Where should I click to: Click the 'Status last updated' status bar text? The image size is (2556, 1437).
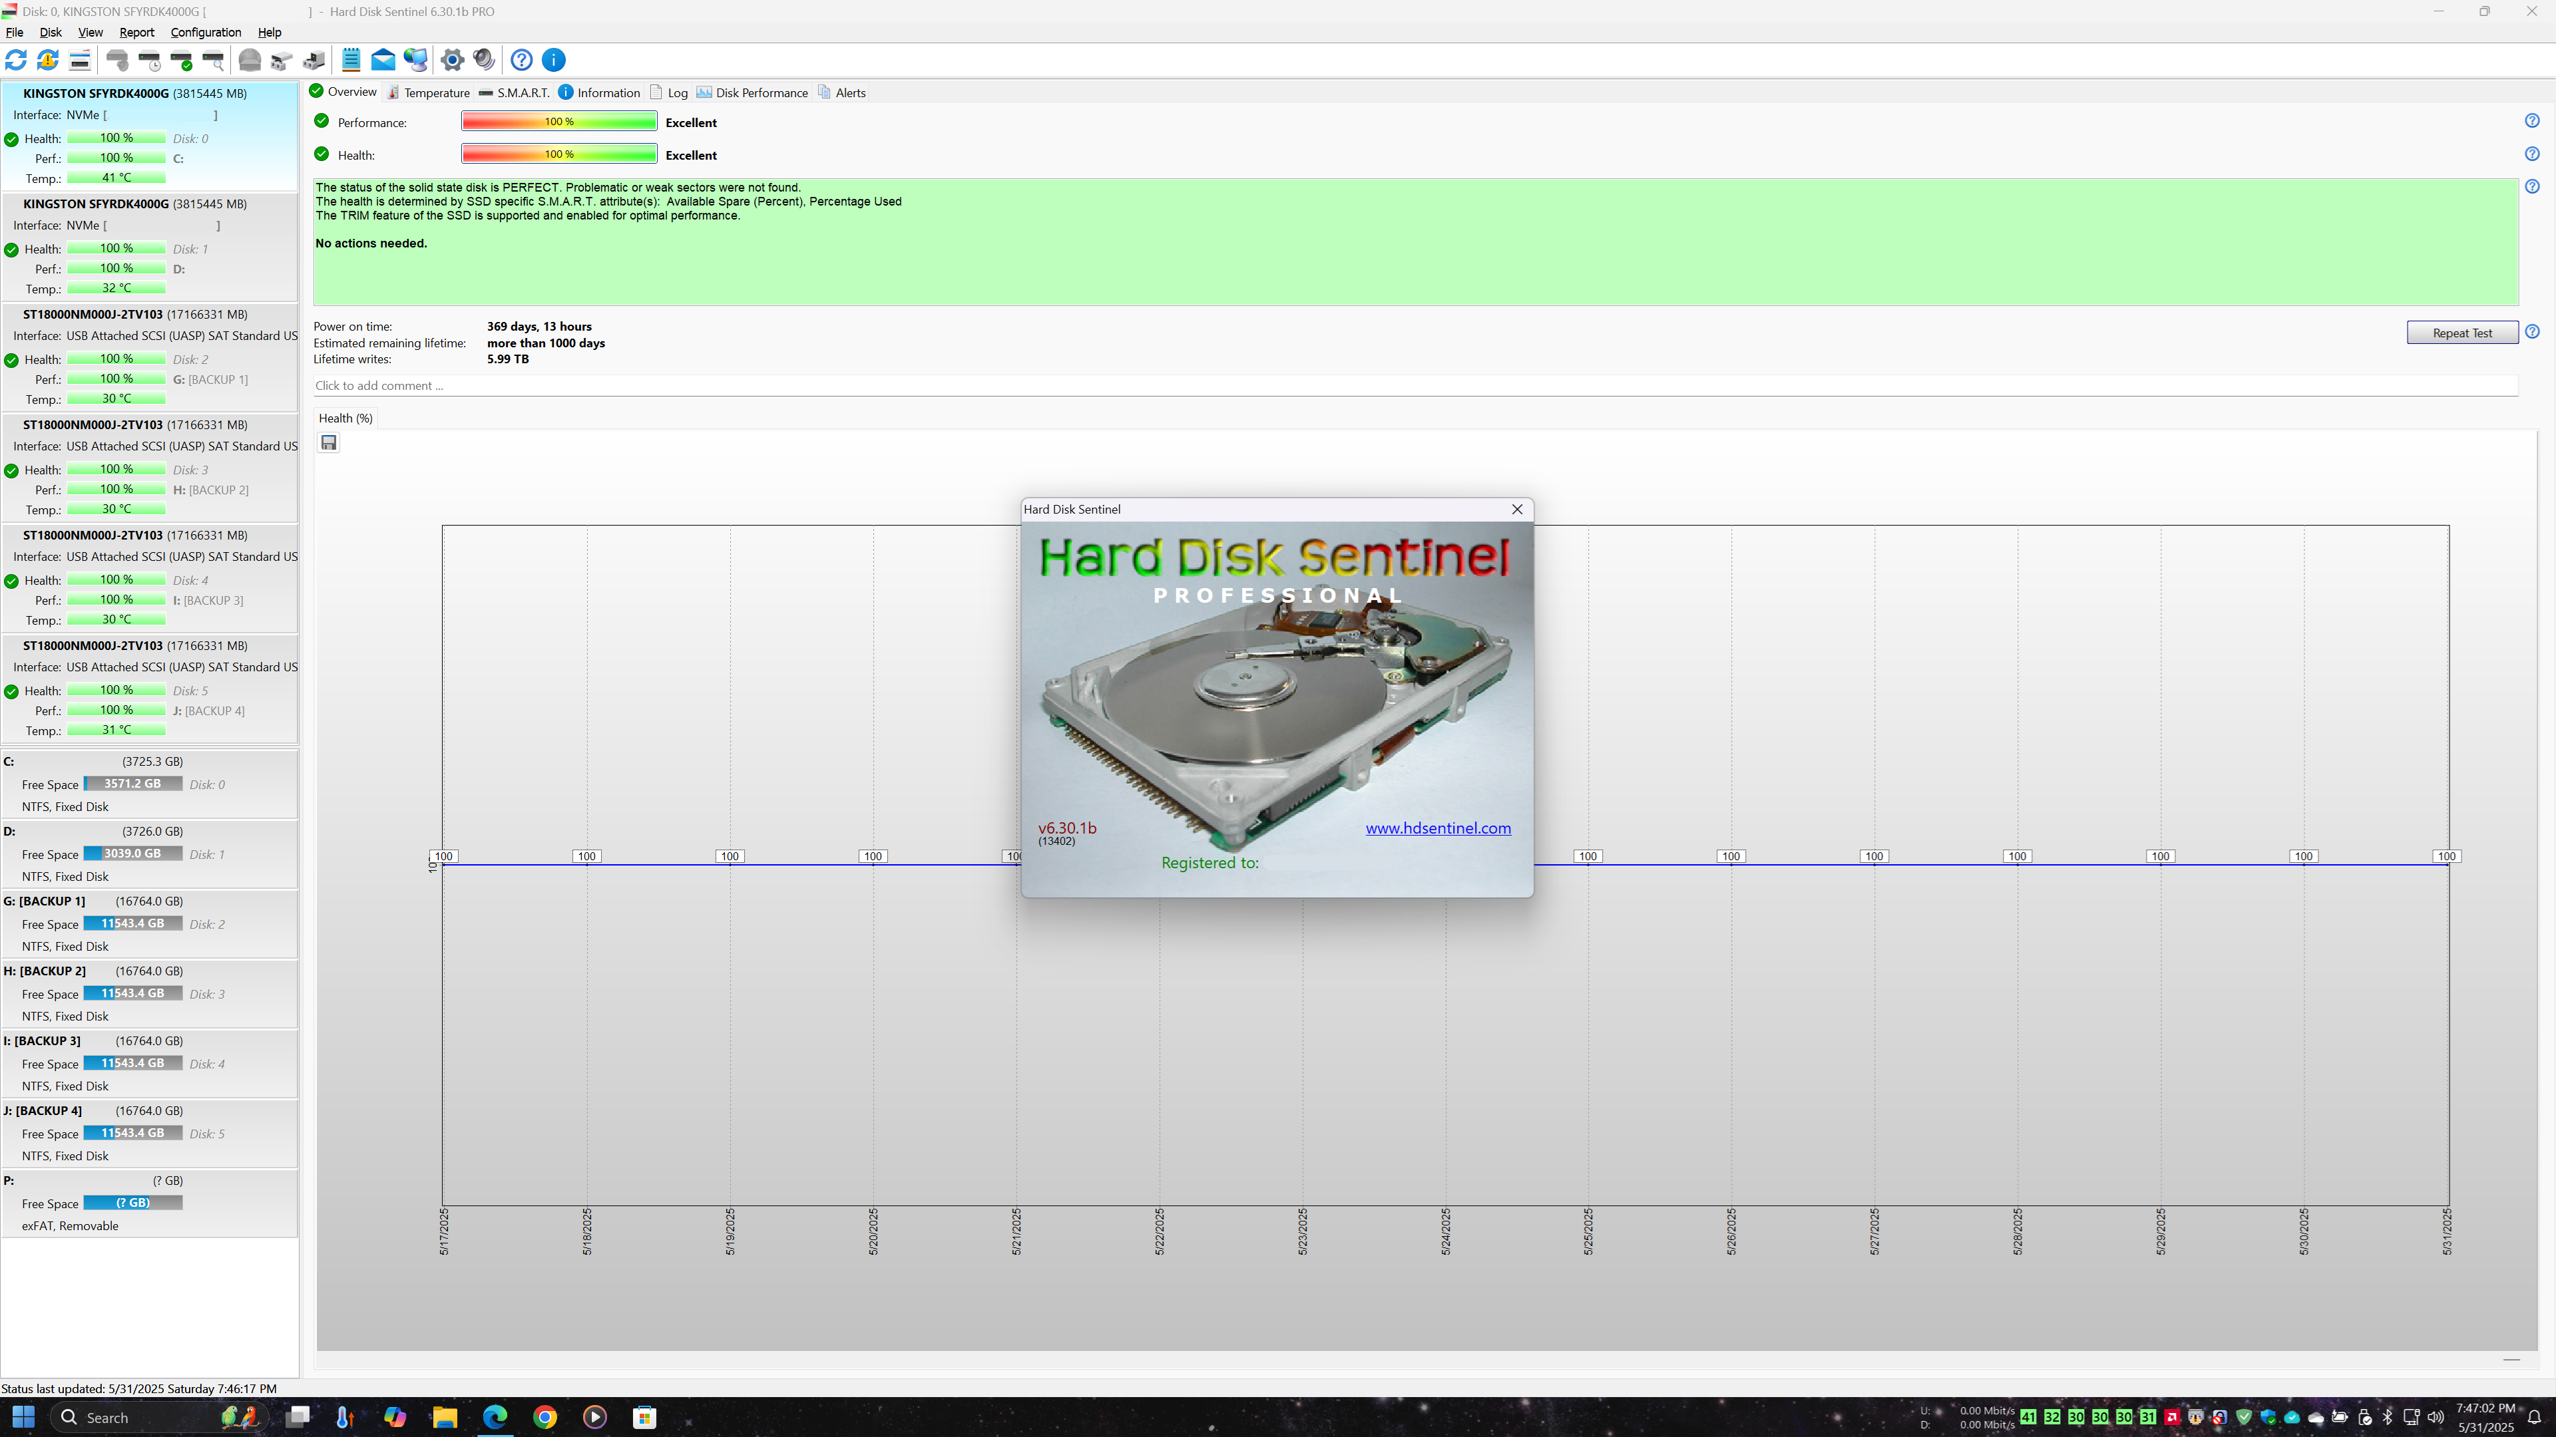(x=139, y=1388)
